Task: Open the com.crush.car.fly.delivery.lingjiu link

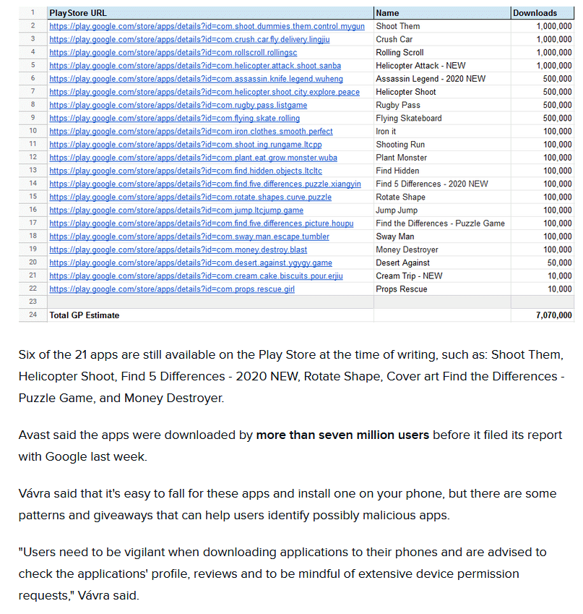Action: tap(189, 40)
